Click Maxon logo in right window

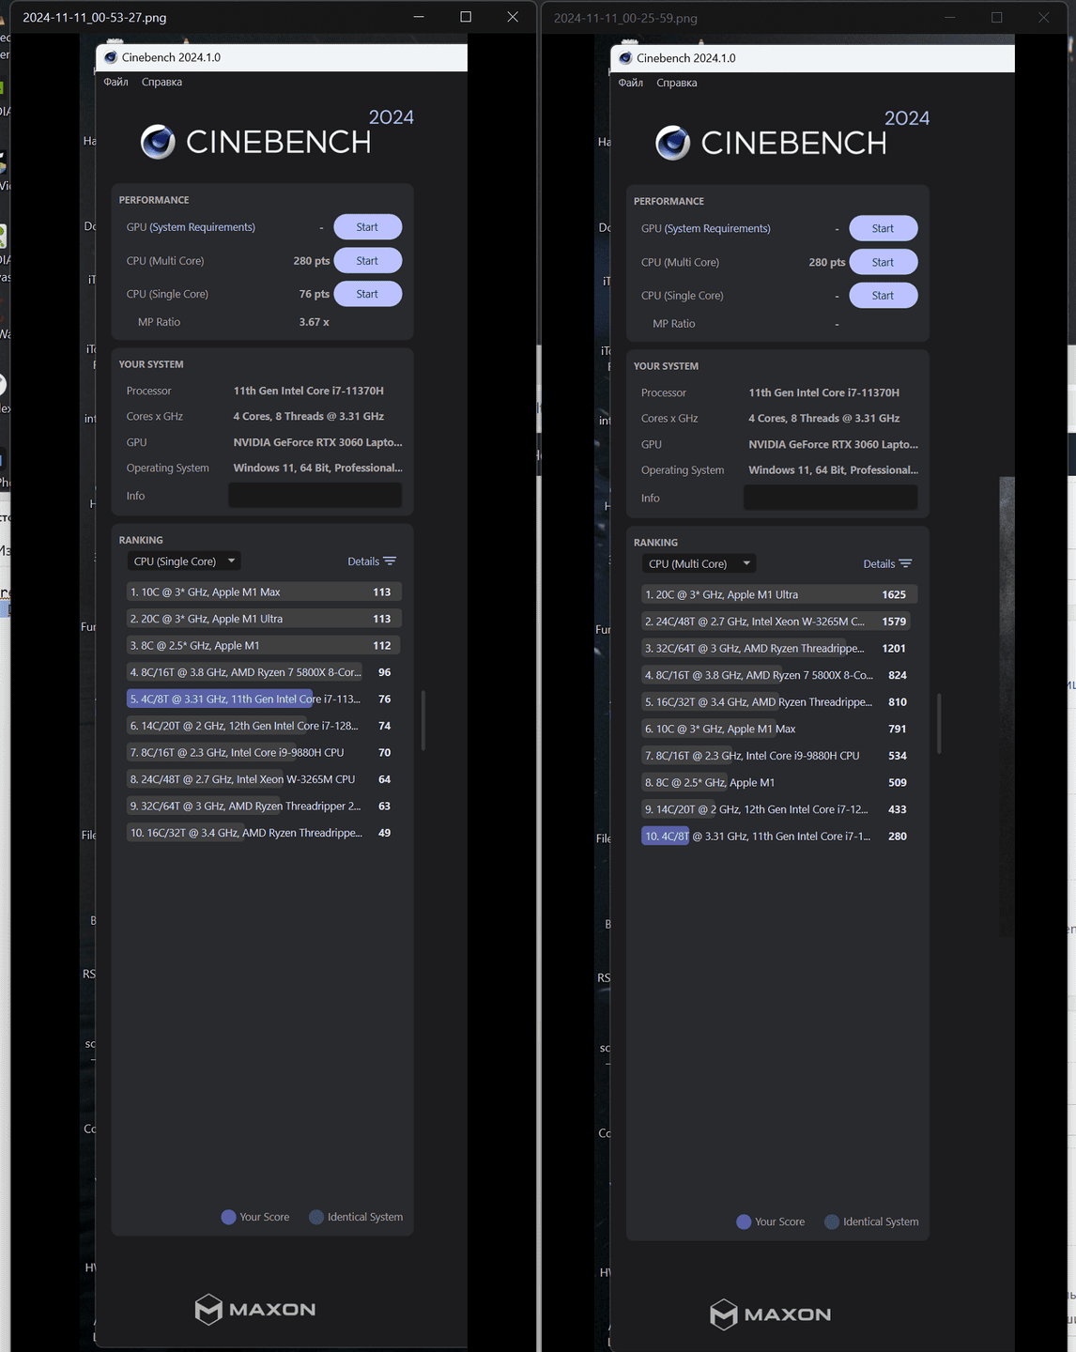point(771,1314)
